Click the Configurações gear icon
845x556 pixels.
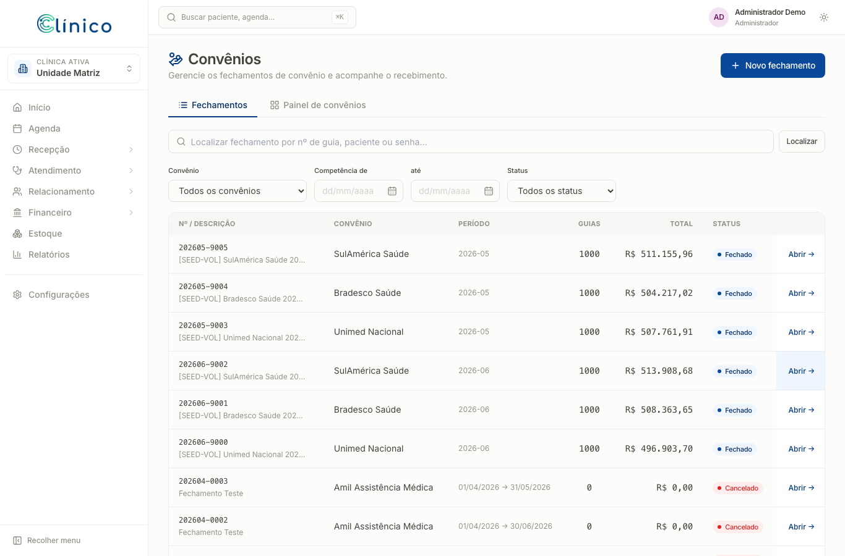click(x=17, y=295)
